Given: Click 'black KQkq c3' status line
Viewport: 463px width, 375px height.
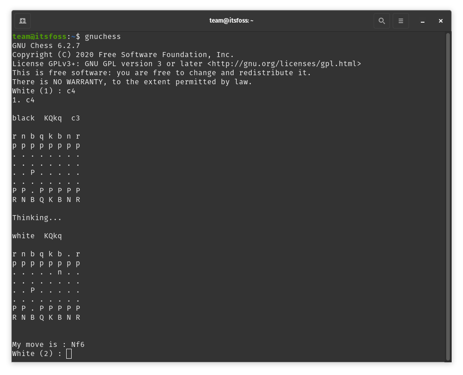Looking at the screenshot, I should point(46,118).
